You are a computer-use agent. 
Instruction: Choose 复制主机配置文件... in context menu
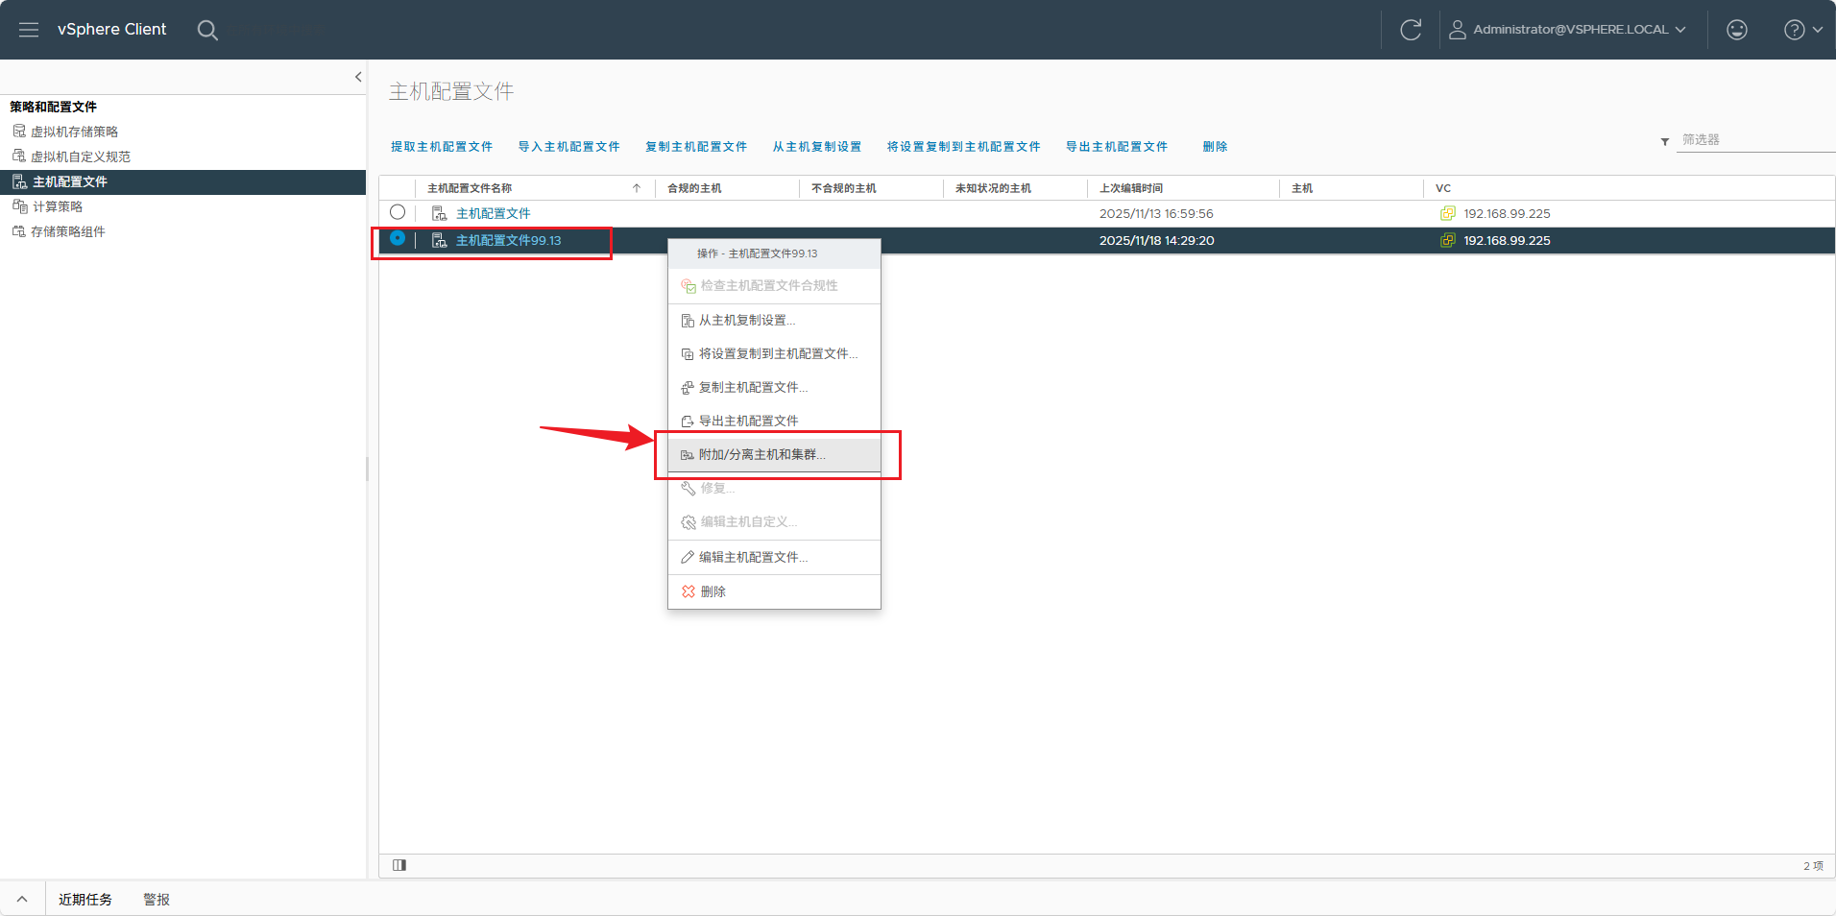(x=774, y=388)
